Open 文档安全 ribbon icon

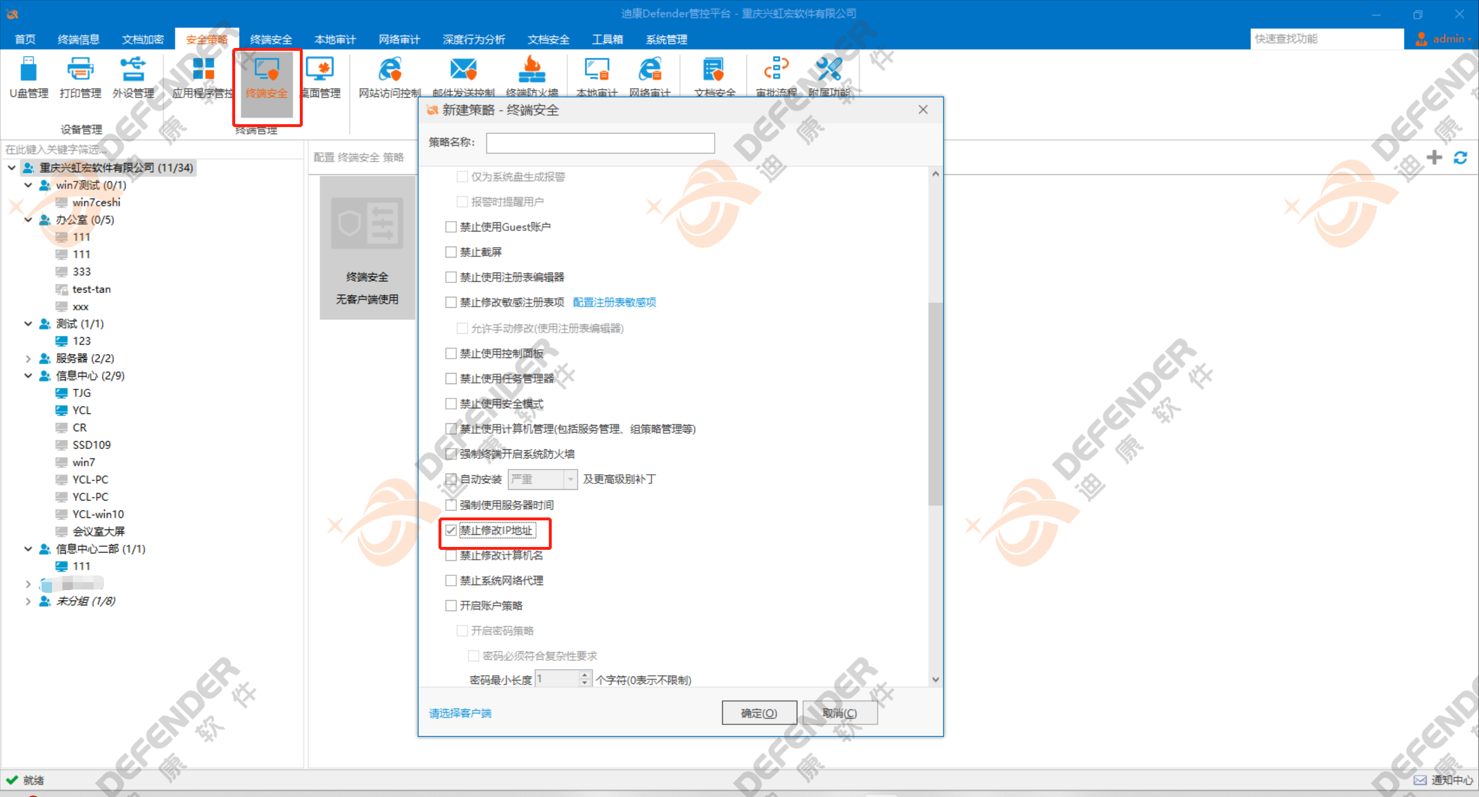[x=715, y=78]
